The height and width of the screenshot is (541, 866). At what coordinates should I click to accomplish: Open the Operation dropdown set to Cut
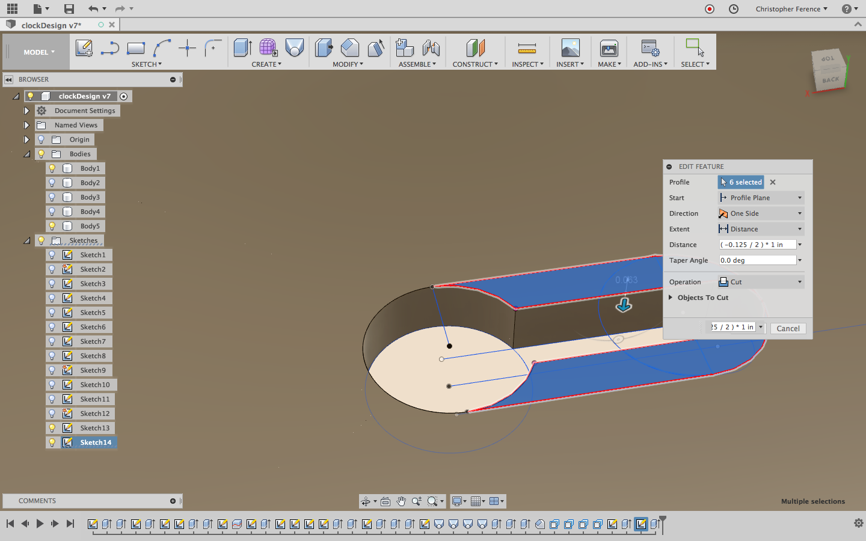(761, 282)
